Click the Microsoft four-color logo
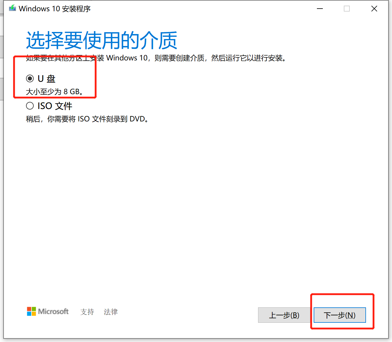 click(31, 312)
